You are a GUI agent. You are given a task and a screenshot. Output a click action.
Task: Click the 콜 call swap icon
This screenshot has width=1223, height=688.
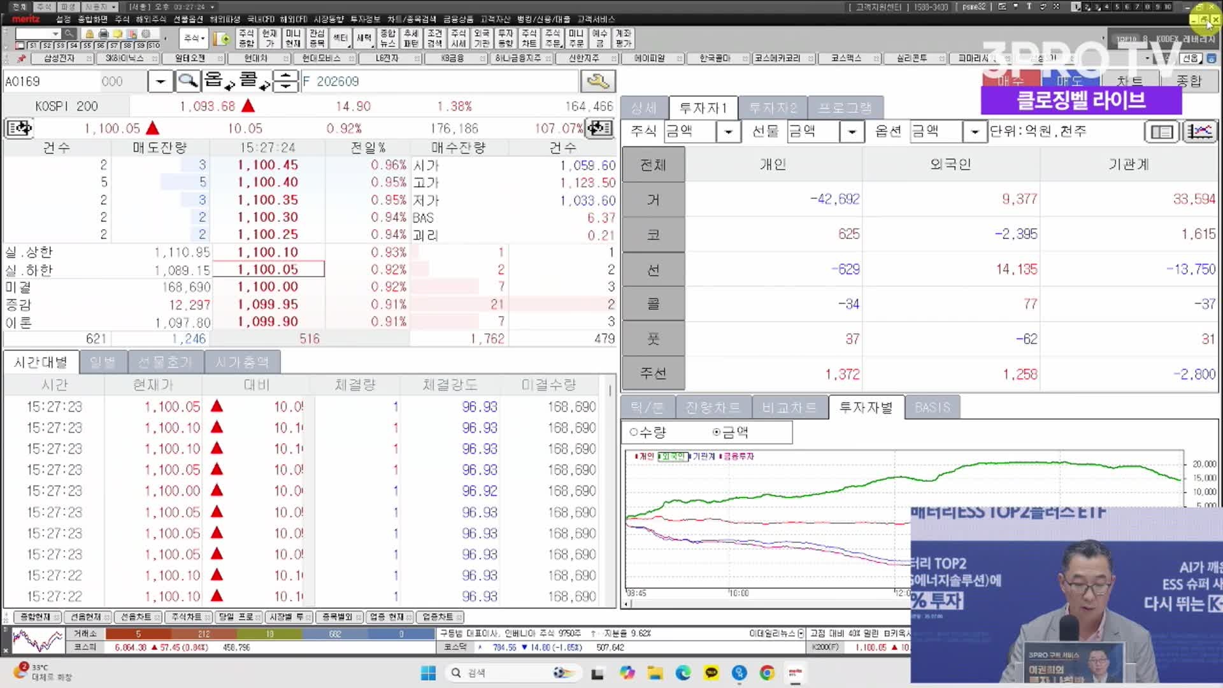click(254, 81)
